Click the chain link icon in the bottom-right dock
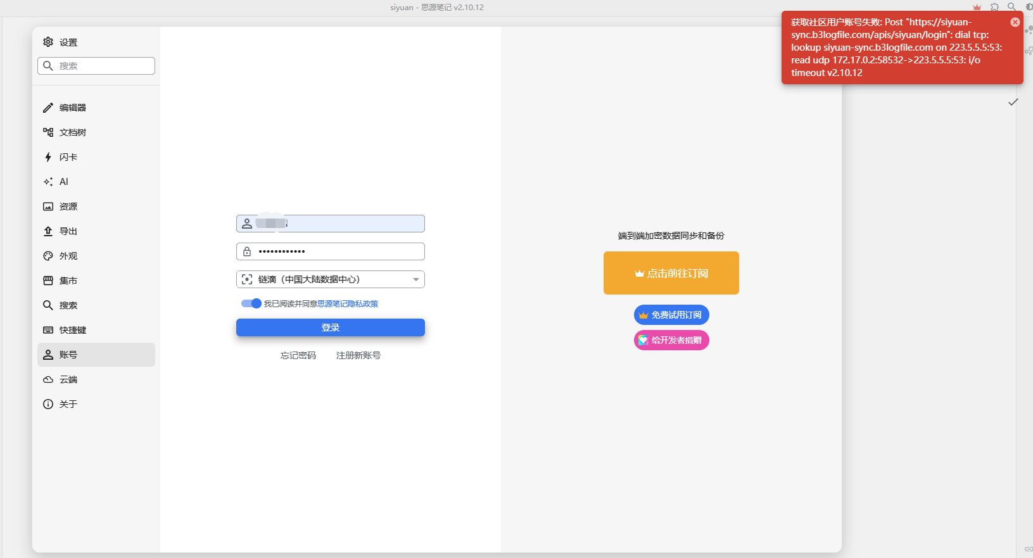The width and height of the screenshot is (1033, 558). click(x=1028, y=549)
